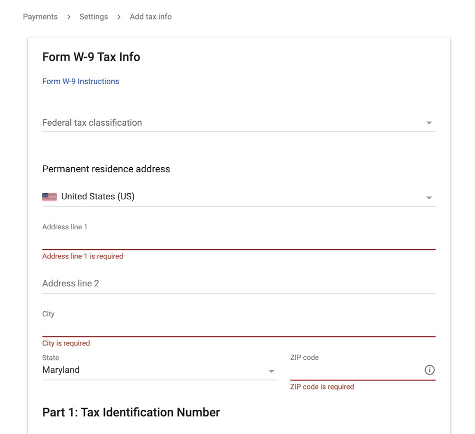Viewport: 475px width, 434px height.
Task: Click the ZIP code info icon
Action: (429, 370)
